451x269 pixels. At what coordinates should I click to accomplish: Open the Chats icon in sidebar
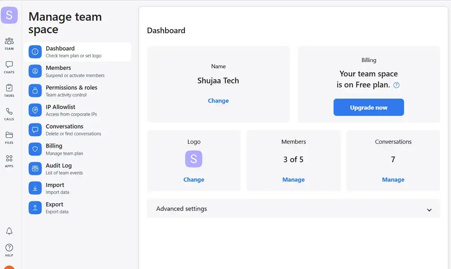pos(9,67)
